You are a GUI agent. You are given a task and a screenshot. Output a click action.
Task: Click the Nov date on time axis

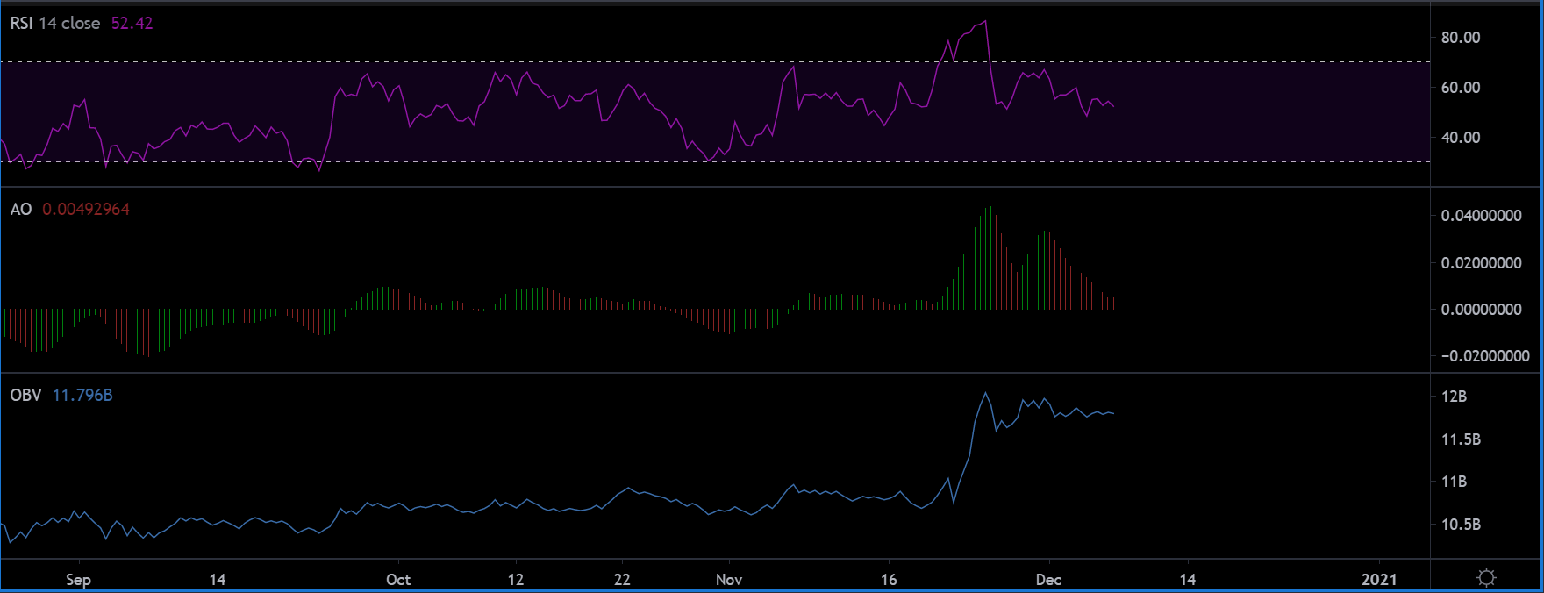click(729, 580)
